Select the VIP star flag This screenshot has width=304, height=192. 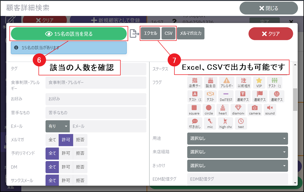(259, 82)
